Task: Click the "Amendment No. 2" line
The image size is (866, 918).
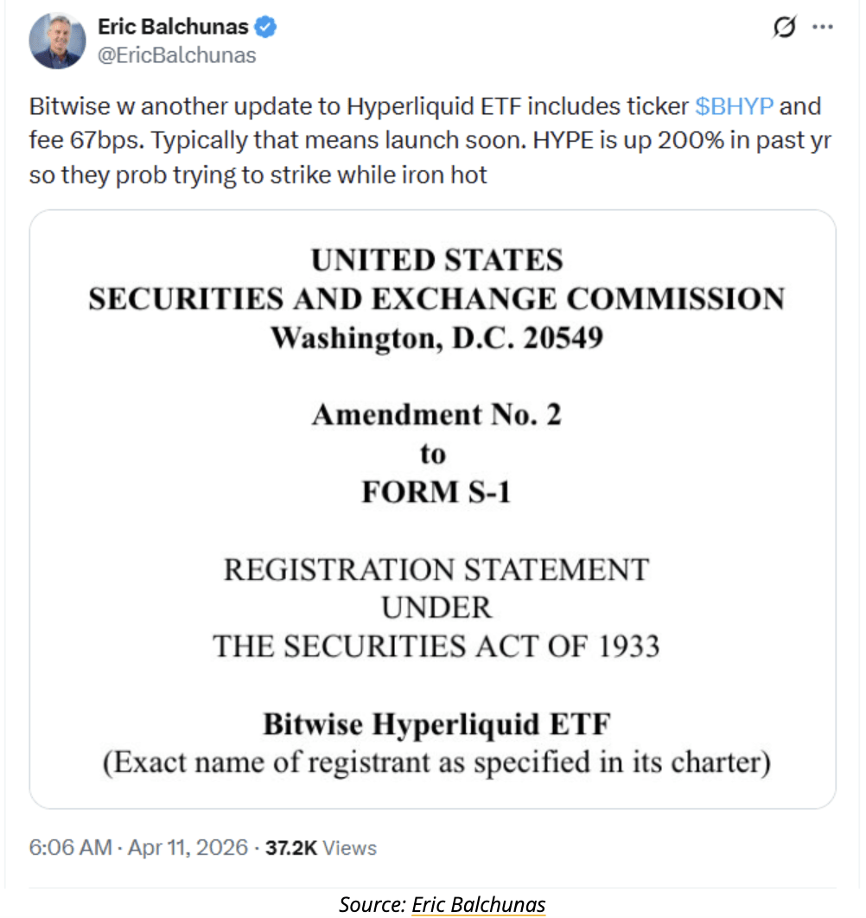Action: pos(436,415)
